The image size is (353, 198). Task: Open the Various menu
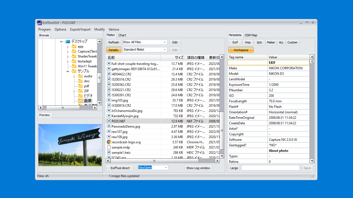click(x=114, y=29)
